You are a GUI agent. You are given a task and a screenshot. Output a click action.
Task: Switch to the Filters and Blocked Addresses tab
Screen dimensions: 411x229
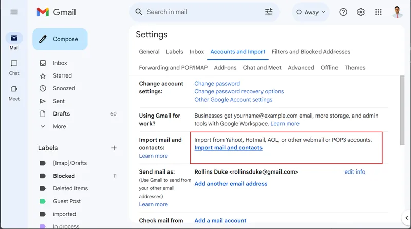[311, 52]
